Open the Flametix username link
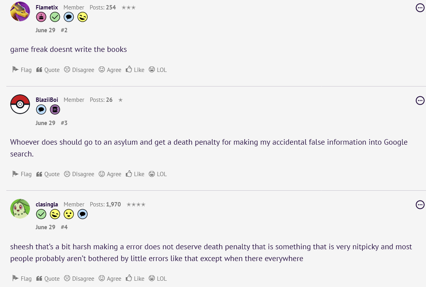 (x=47, y=7)
